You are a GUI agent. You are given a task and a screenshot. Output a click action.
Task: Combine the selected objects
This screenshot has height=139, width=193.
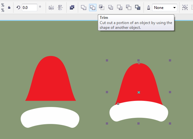point(72,8)
